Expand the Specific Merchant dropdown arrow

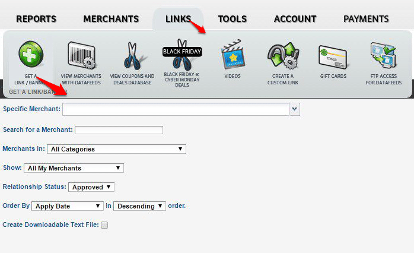pyautogui.click(x=295, y=109)
